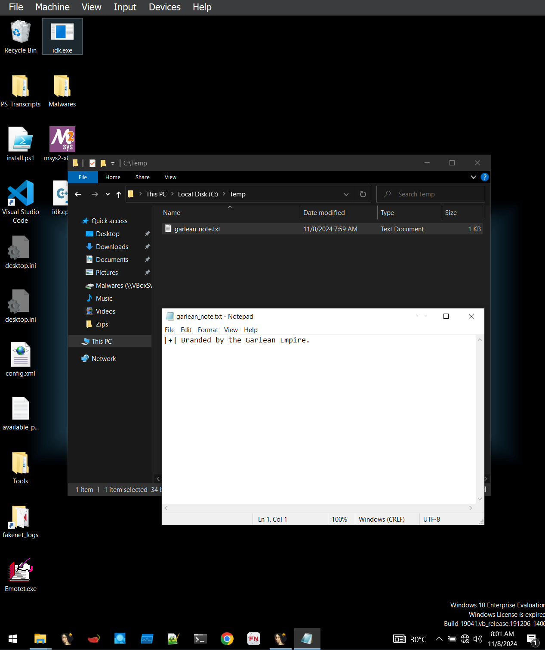This screenshot has height=650, width=545.
Task: Select This PC in the navigation pane
Action: point(110,342)
